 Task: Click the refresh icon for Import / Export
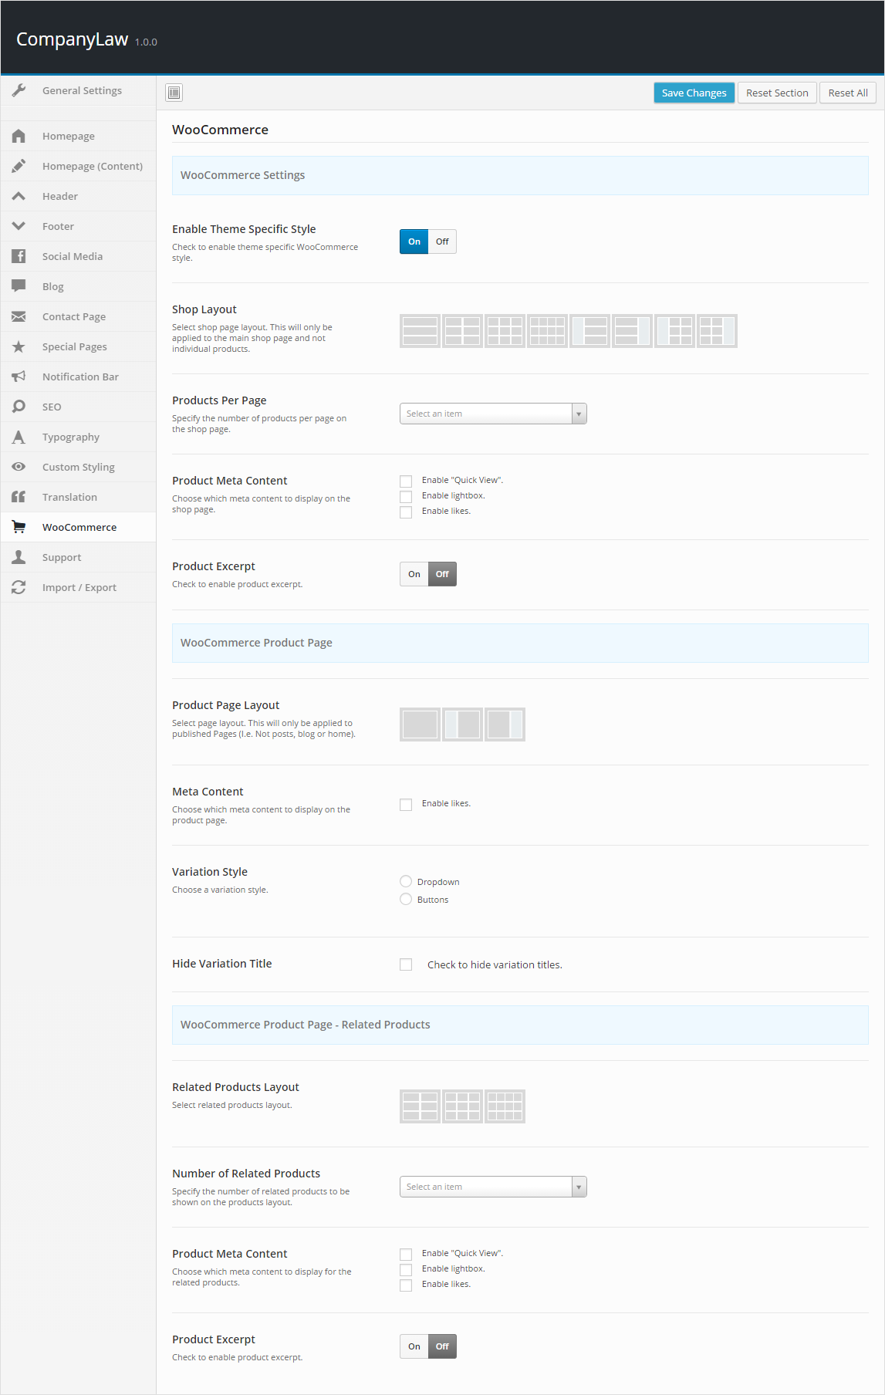tap(19, 587)
